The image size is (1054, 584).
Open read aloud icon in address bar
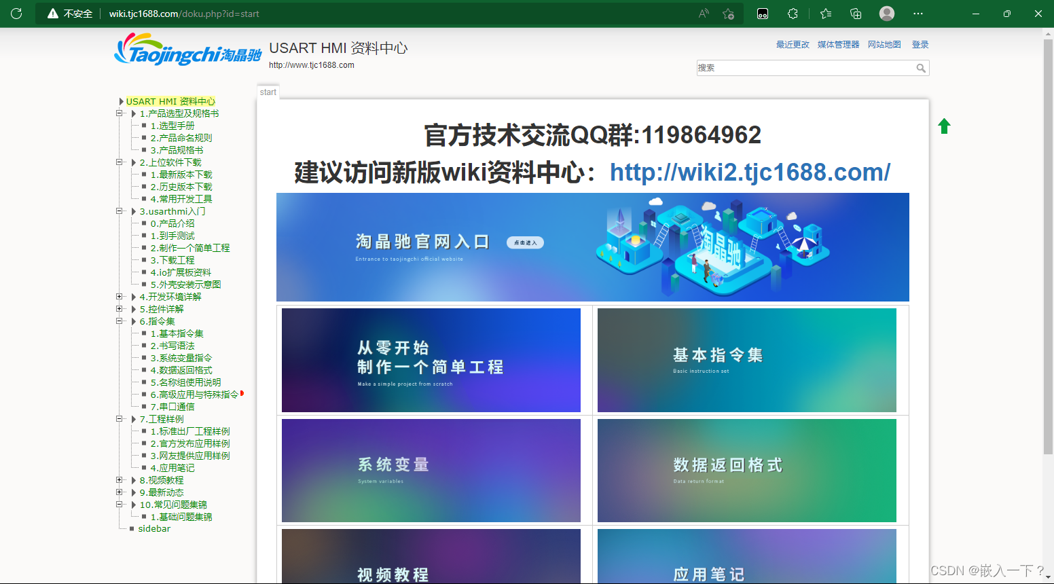[704, 14]
